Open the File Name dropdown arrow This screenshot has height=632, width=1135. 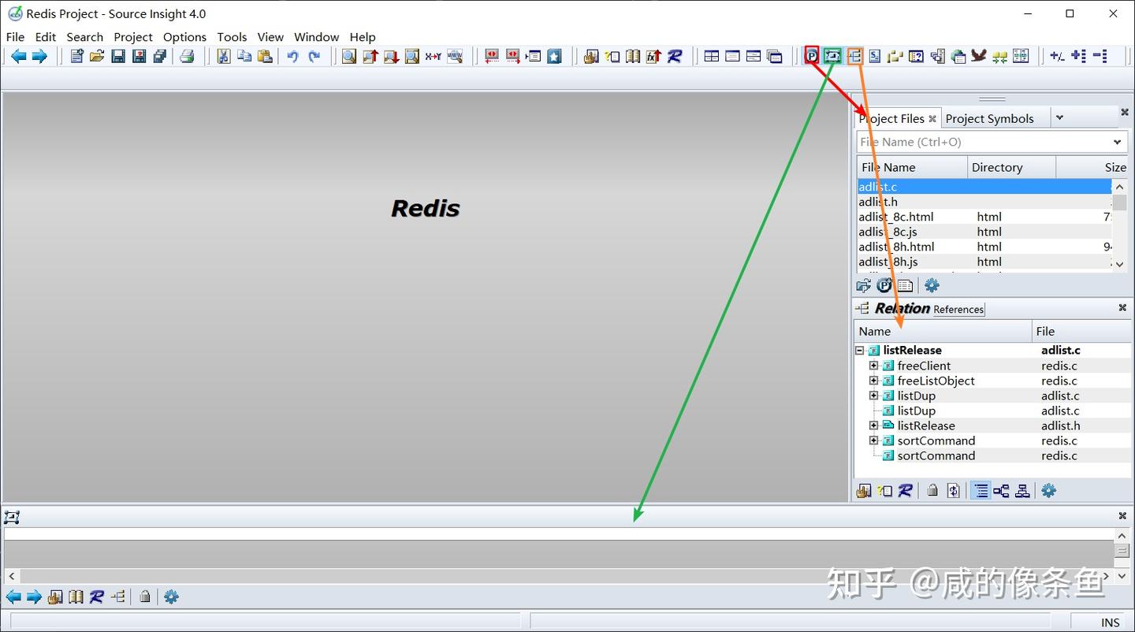[x=1117, y=142]
